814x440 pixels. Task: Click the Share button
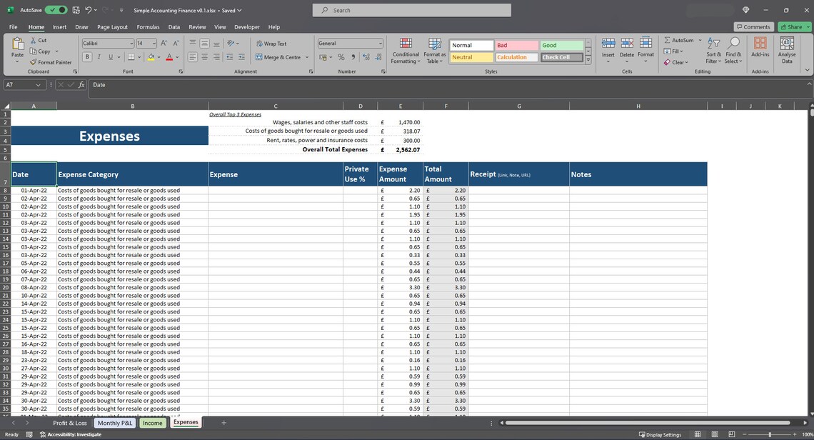coord(793,26)
